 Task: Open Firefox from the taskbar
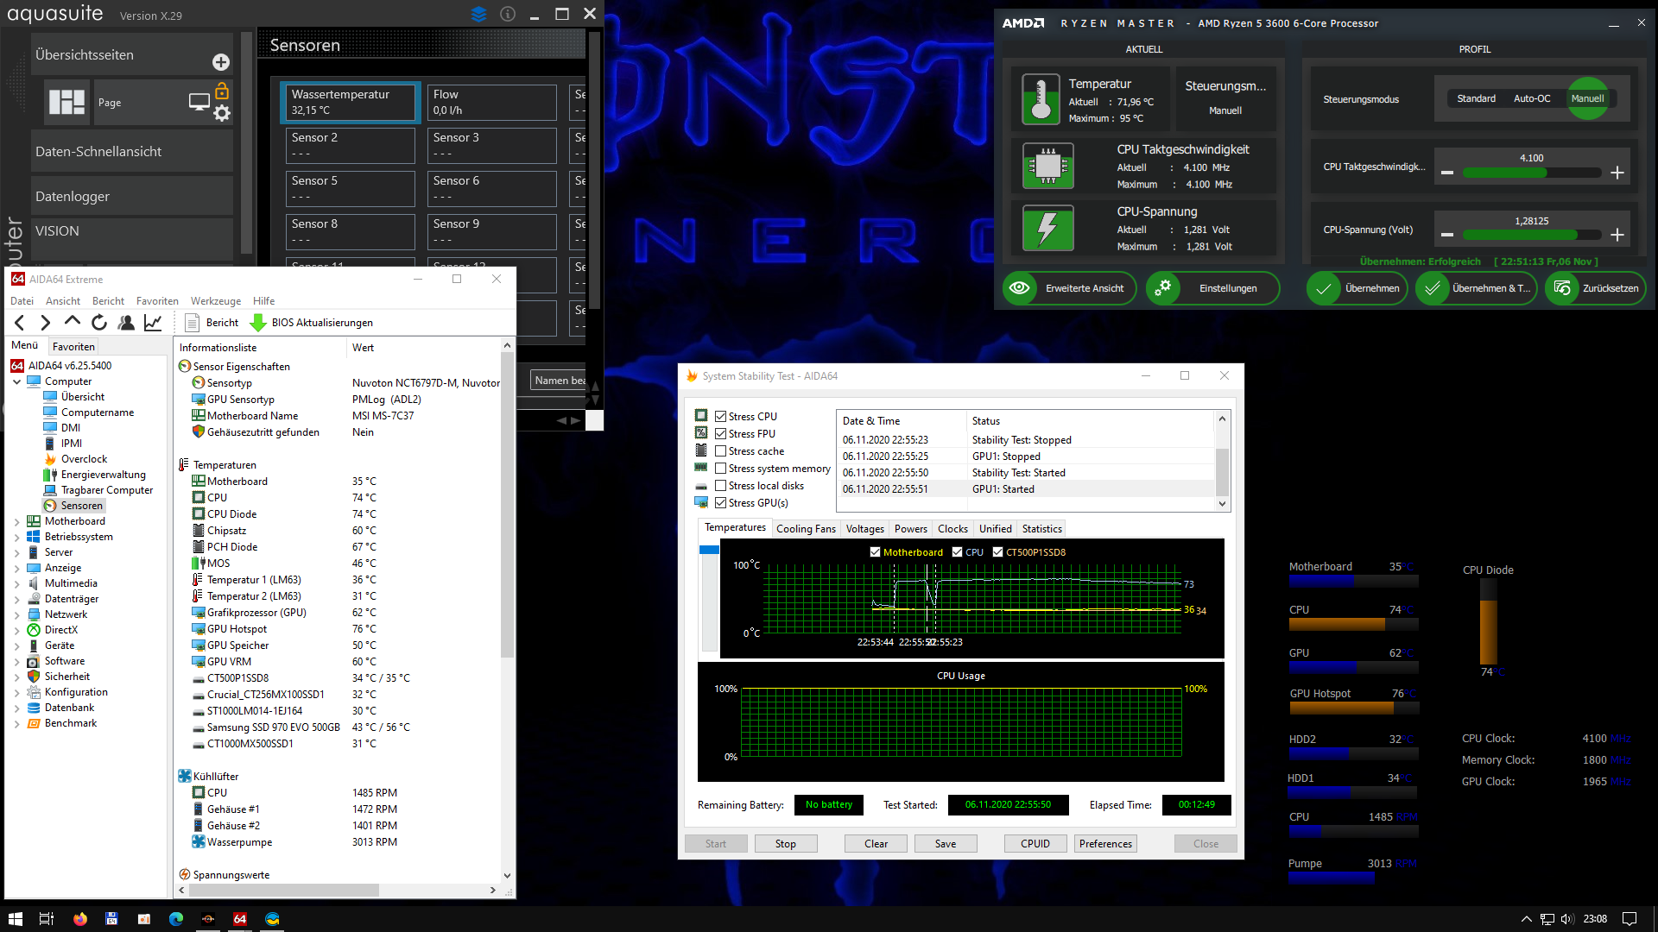pos(80,919)
